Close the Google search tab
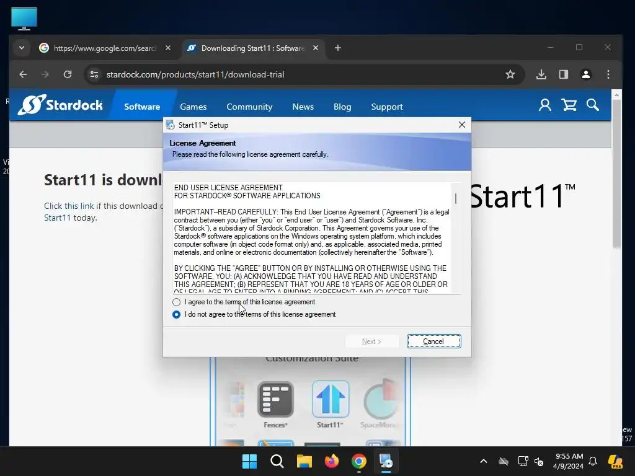This screenshot has width=635, height=476. [167, 48]
